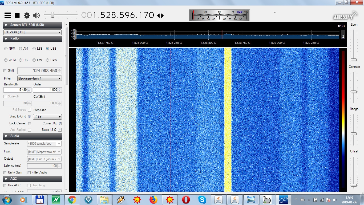Increase filter Order with up stepper
The width and height of the screenshot is (364, 205).
(x=59, y=89)
